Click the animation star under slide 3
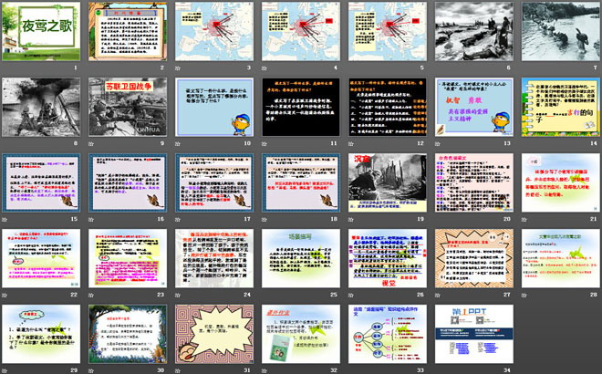Screen dimensions: 602x374 coord(177,68)
